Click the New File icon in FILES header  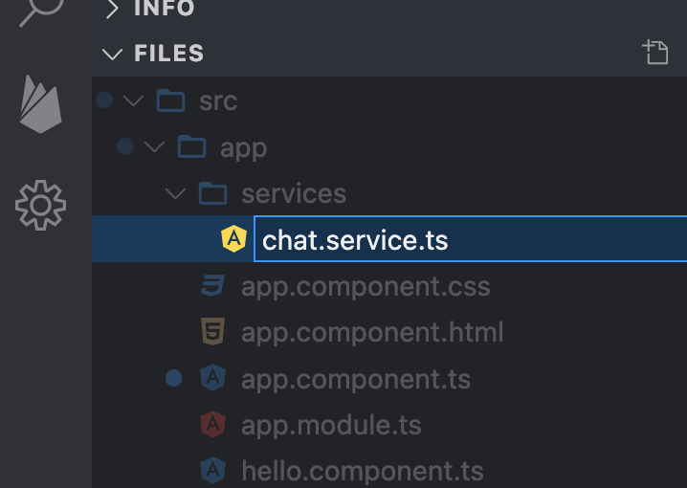[x=655, y=52]
